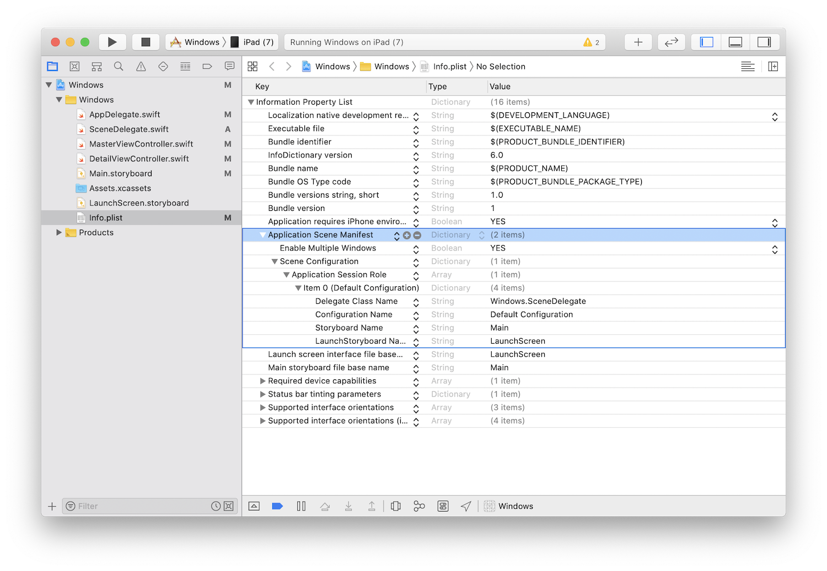
Task: Open Debug View Hierarchy
Action: point(396,506)
